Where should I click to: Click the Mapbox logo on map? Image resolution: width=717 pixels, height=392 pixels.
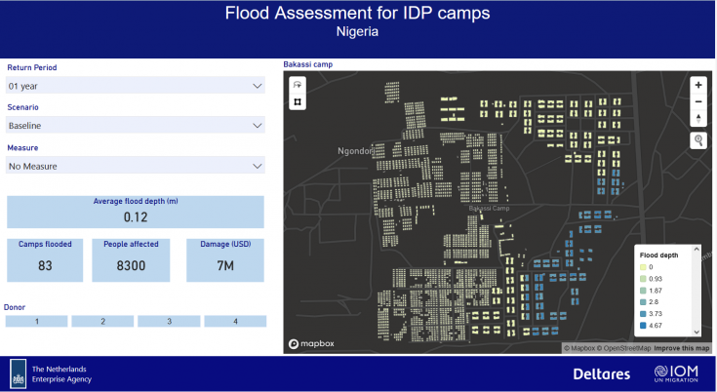point(310,343)
